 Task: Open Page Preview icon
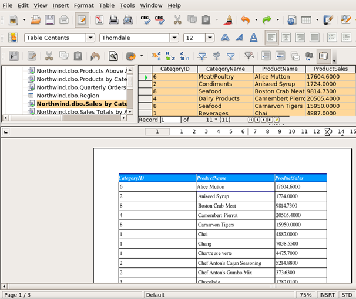tap(128, 20)
